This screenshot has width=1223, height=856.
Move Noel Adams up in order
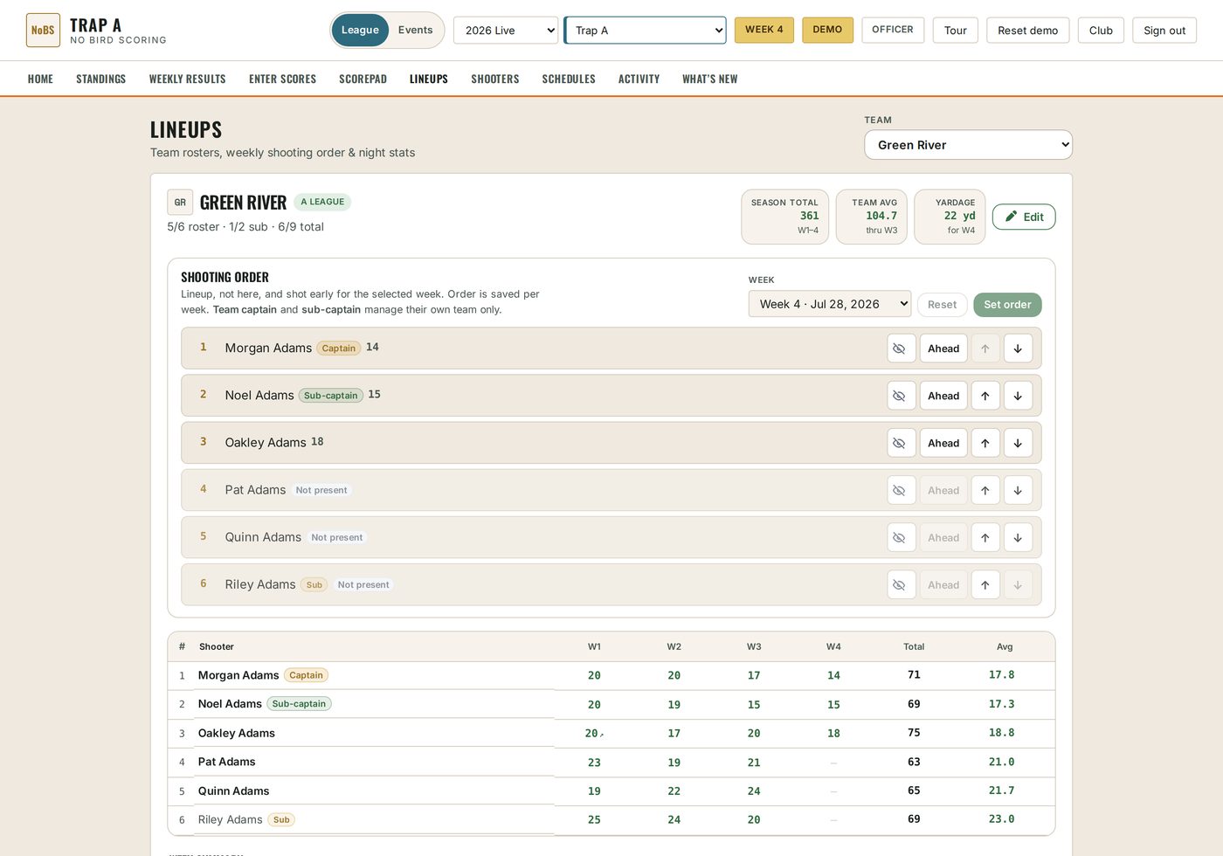(x=985, y=396)
